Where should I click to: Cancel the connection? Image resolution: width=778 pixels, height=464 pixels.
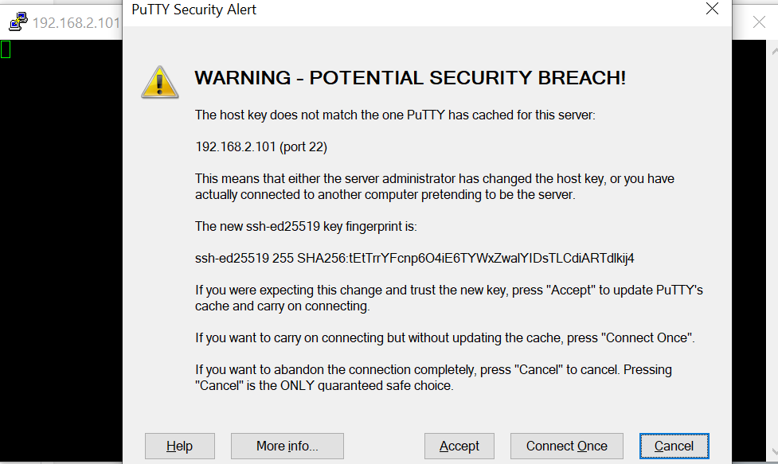[x=674, y=446]
